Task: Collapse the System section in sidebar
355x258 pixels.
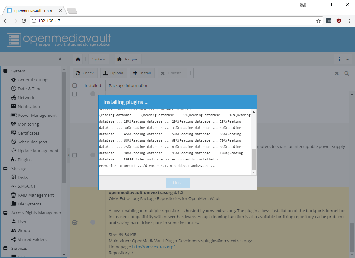Action: (x=5, y=71)
